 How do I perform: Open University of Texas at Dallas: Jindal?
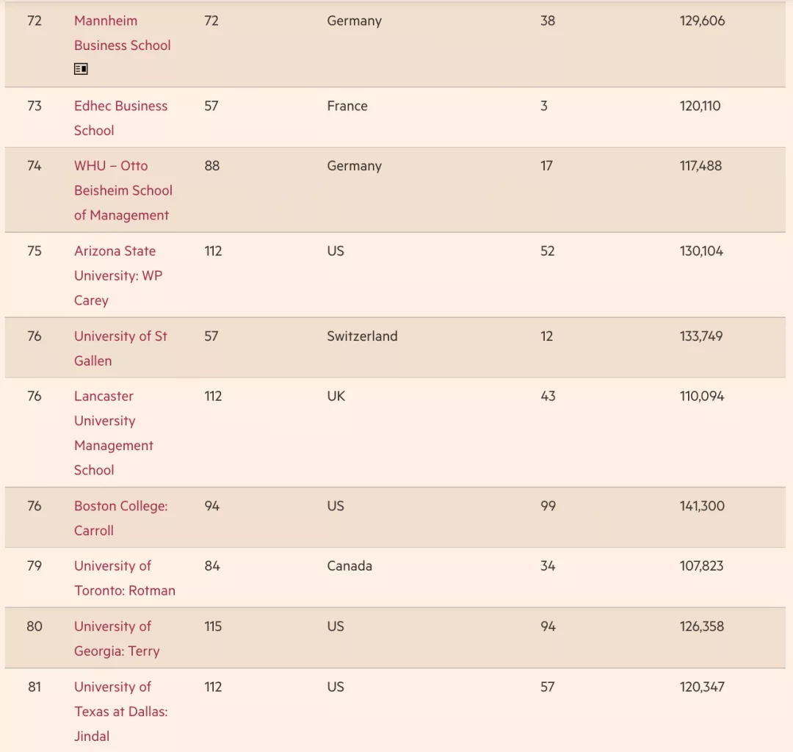coord(120,711)
